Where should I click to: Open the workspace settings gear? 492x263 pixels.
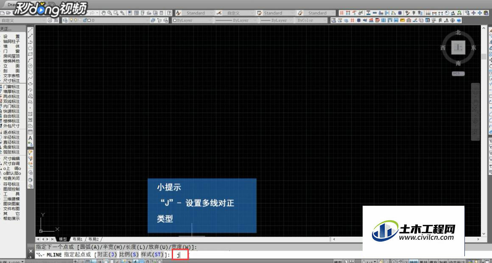coord(50,20)
